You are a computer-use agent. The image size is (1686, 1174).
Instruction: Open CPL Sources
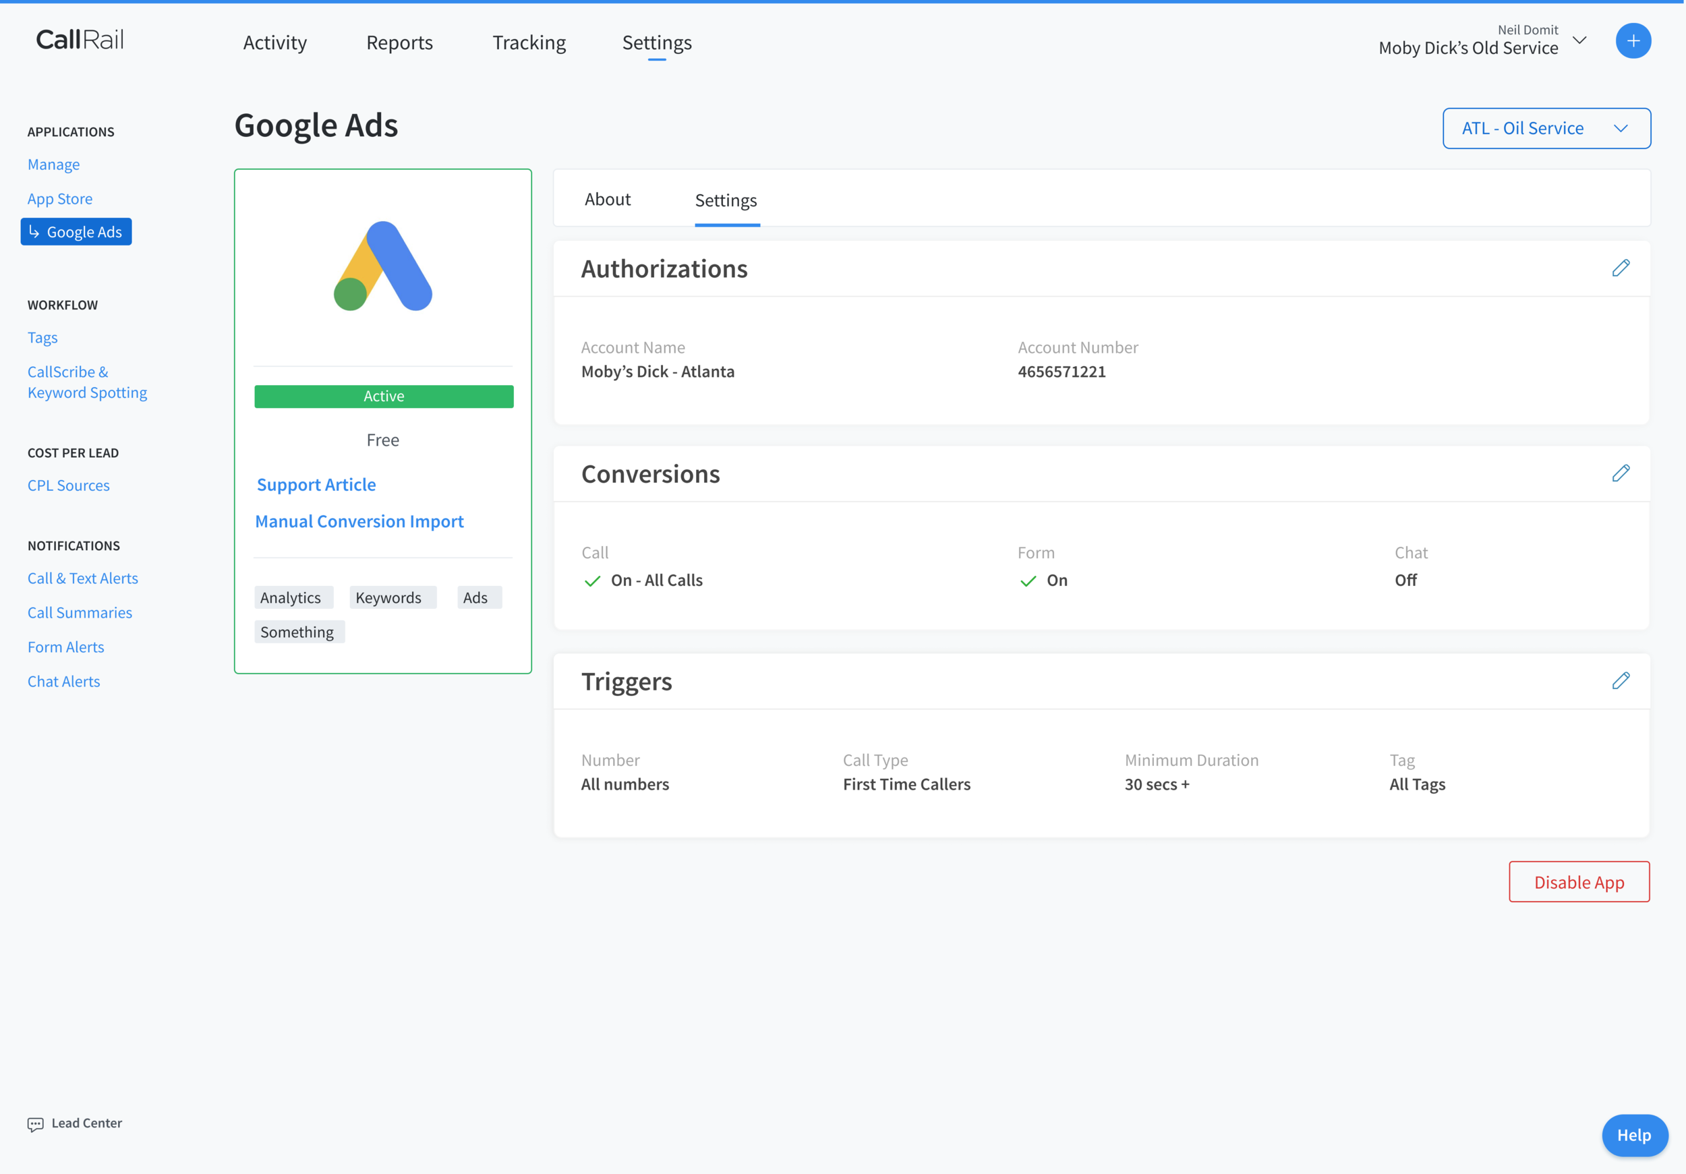pyautogui.click(x=68, y=486)
